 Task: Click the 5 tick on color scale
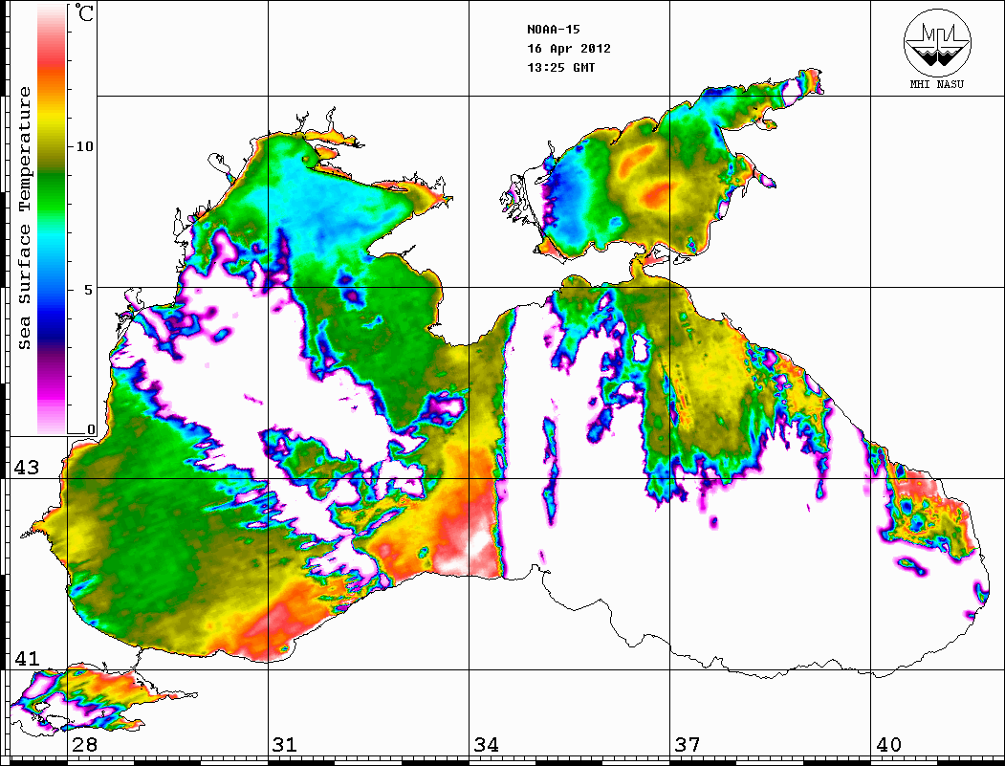pyautogui.click(x=88, y=290)
